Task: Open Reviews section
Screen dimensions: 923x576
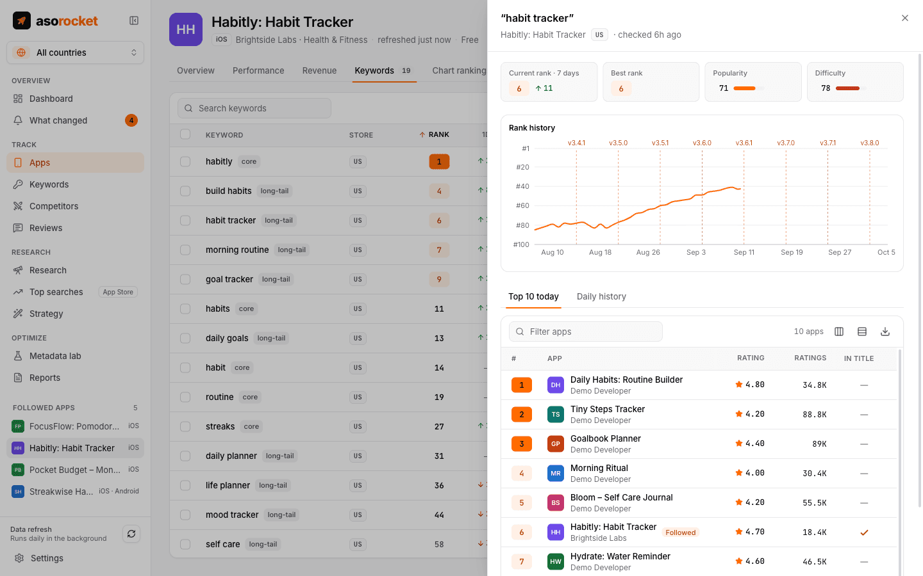Action: (x=75, y=228)
